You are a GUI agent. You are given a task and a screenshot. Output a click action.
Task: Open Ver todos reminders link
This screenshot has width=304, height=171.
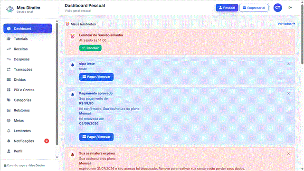(x=286, y=24)
